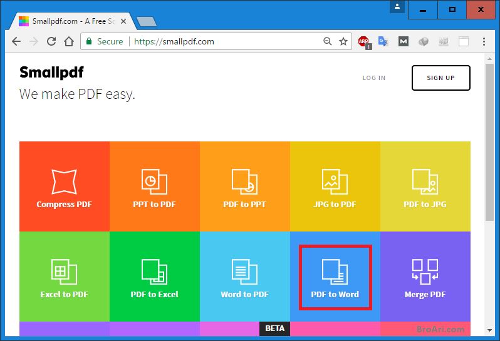Click the Smallpdf logo heading
500x341 pixels.
tap(51, 72)
